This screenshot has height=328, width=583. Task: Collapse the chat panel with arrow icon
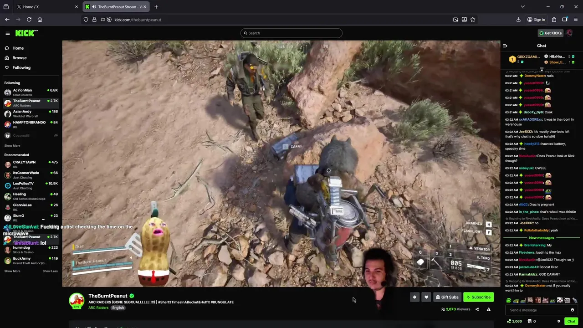[x=505, y=46]
